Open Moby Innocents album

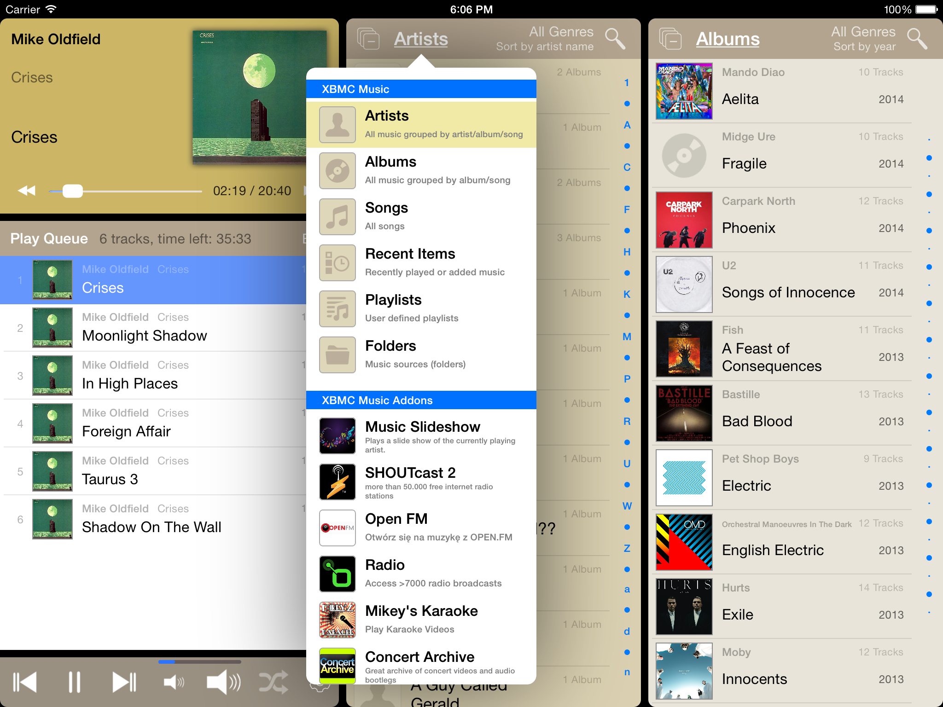click(783, 671)
